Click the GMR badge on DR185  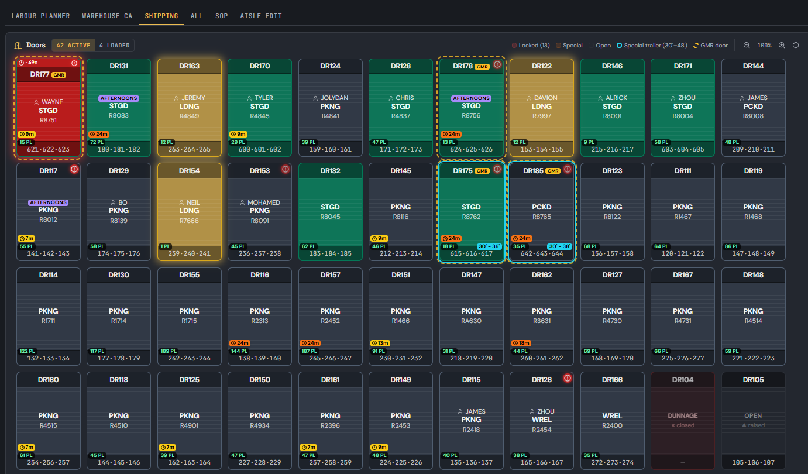click(553, 171)
